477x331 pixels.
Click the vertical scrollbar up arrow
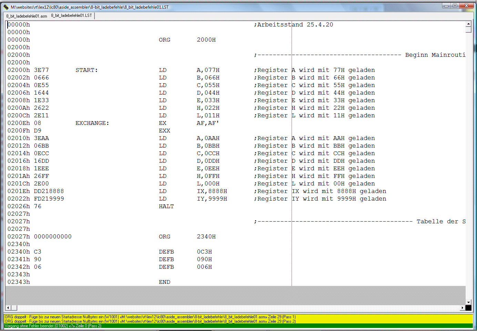point(468,24)
